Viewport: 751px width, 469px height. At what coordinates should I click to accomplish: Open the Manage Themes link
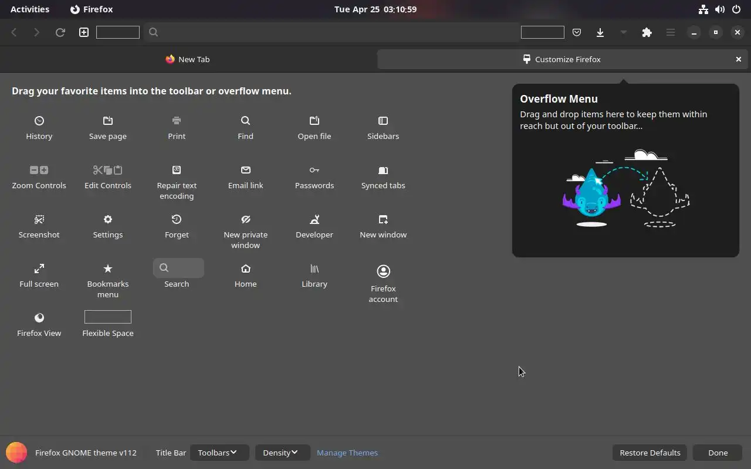click(347, 453)
